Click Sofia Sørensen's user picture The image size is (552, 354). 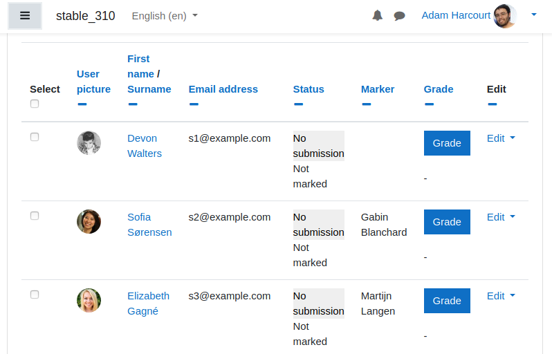tap(89, 222)
